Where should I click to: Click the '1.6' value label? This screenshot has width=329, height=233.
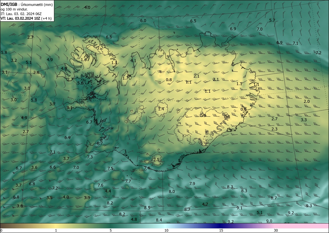(x=84, y=60)
